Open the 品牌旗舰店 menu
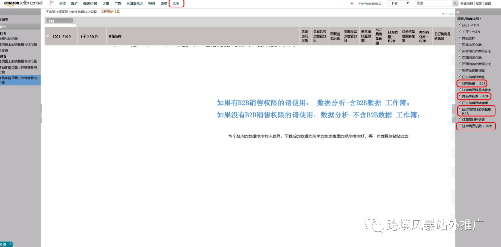Image resolution: width=501 pixels, height=247 pixels. 135,4
